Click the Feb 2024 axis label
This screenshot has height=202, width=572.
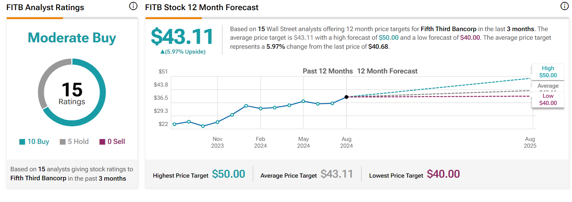click(x=260, y=142)
